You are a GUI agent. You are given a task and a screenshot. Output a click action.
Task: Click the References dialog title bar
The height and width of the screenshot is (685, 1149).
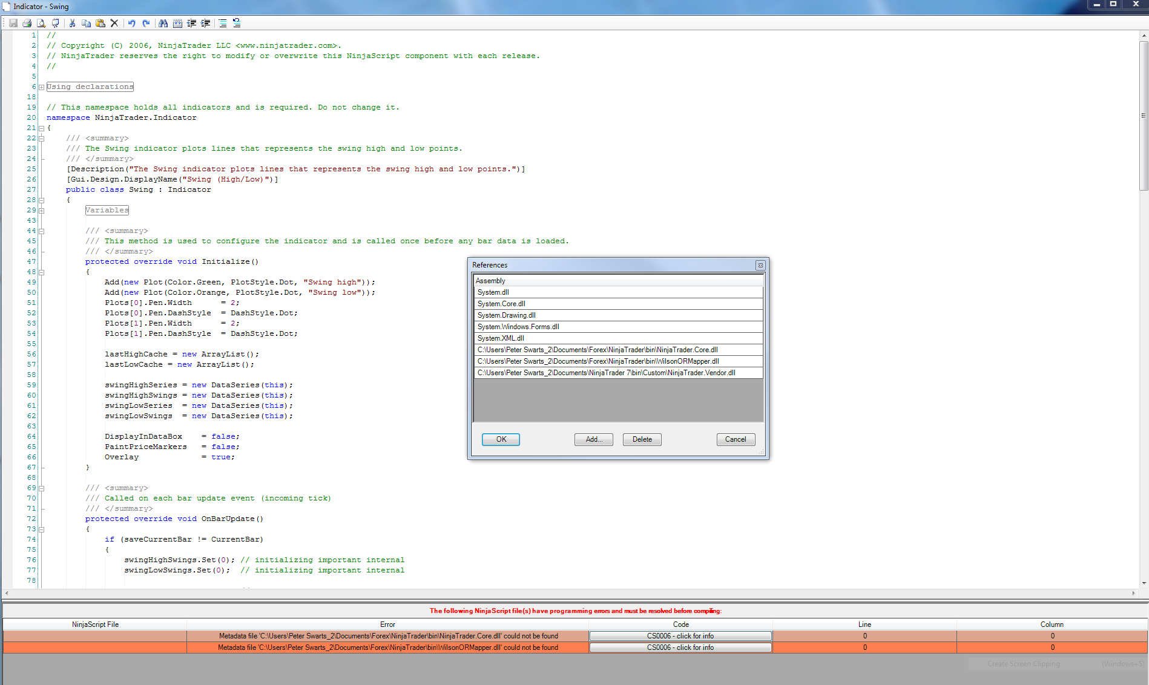[x=611, y=265]
